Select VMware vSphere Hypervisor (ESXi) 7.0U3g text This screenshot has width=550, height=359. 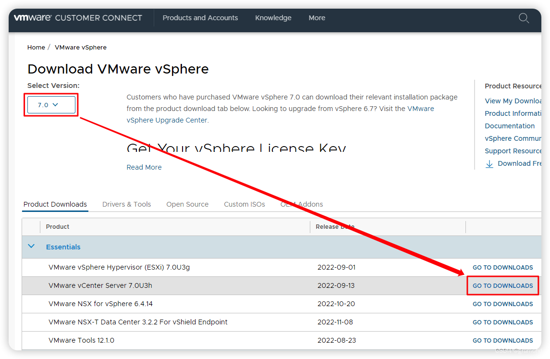tap(119, 267)
